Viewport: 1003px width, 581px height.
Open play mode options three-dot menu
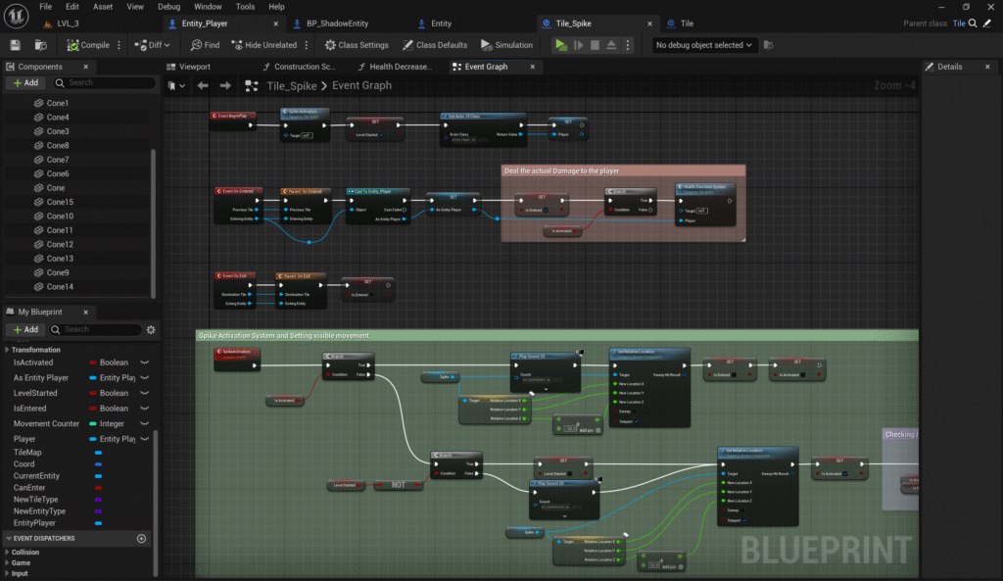[x=628, y=45]
